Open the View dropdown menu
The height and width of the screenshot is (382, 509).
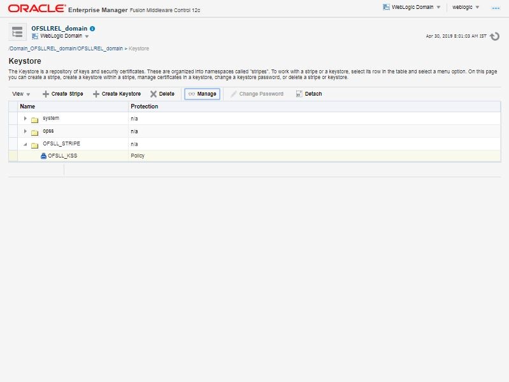coord(21,94)
